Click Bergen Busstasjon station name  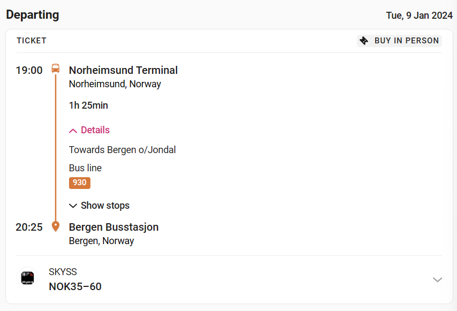pyautogui.click(x=113, y=227)
